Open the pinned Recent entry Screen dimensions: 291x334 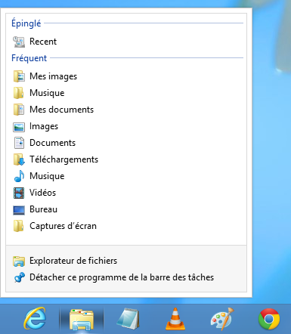[x=126, y=42]
